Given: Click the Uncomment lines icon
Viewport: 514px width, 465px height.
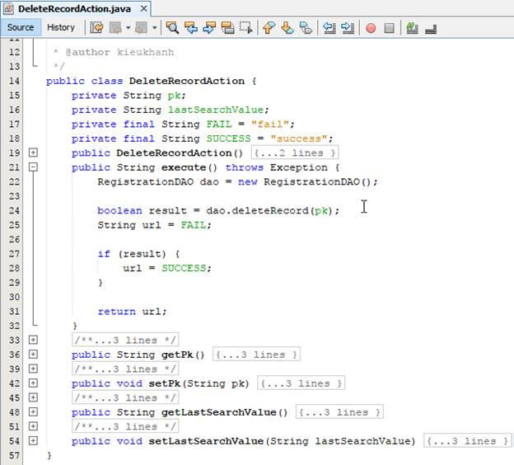Looking at the screenshot, I should (431, 29).
